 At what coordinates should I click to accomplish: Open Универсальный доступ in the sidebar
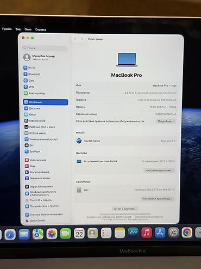tap(41, 139)
